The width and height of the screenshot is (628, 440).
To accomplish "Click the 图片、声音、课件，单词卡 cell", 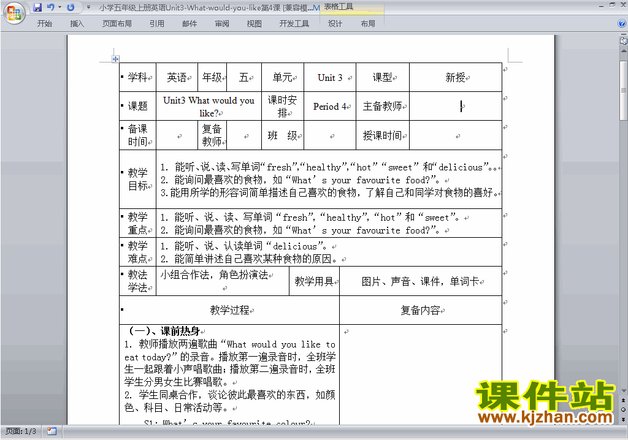I will pyautogui.click(x=421, y=281).
